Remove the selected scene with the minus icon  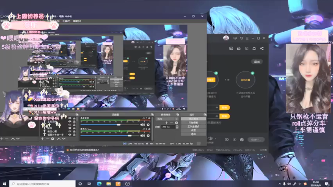tap(7, 139)
